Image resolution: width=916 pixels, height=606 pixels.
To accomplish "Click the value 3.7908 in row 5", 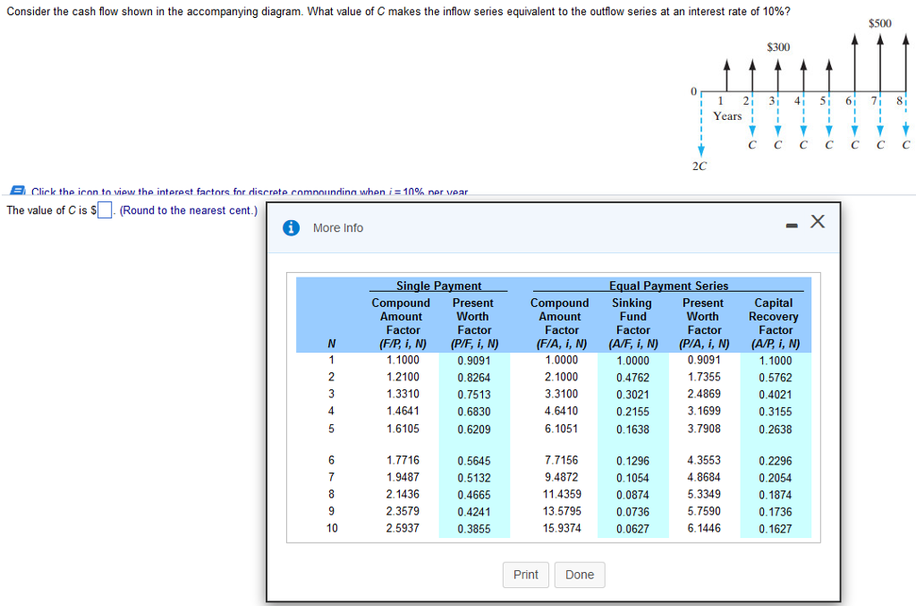I will tap(704, 429).
